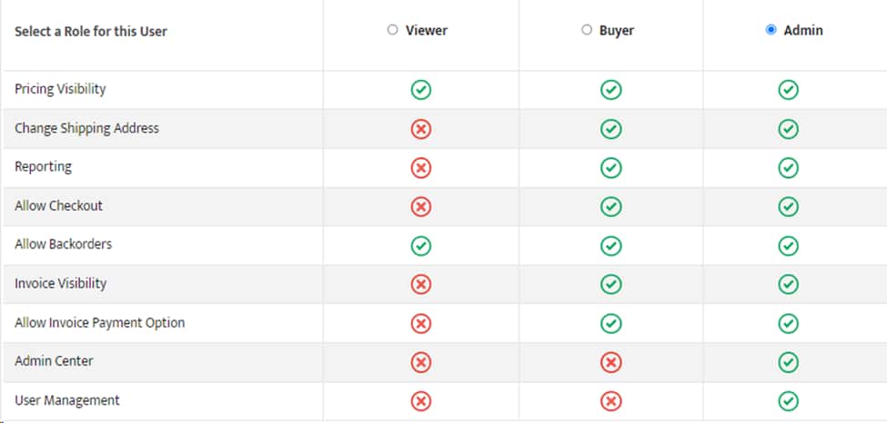Screen dimensions: 887x423
Task: Select the Buyer role radio button
Action: coord(587,30)
